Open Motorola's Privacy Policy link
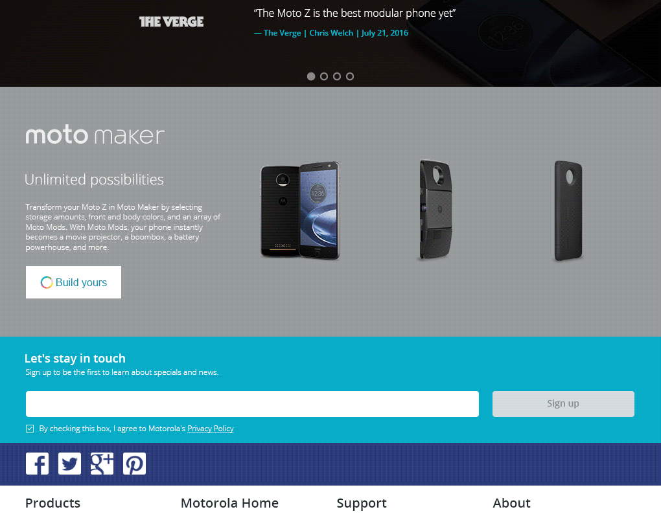The image size is (661, 516). coord(211,429)
